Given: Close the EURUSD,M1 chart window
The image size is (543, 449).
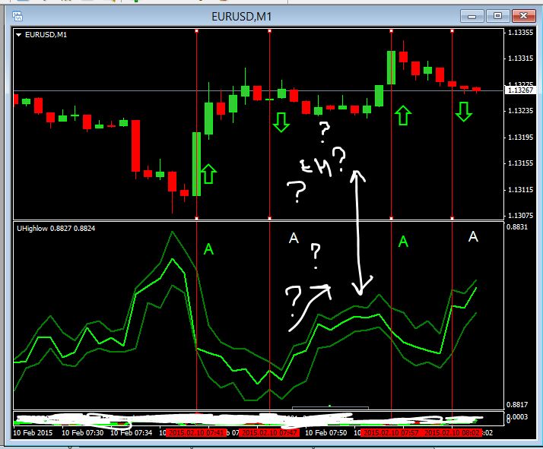Looking at the screenshot, I should pyautogui.click(x=523, y=16).
